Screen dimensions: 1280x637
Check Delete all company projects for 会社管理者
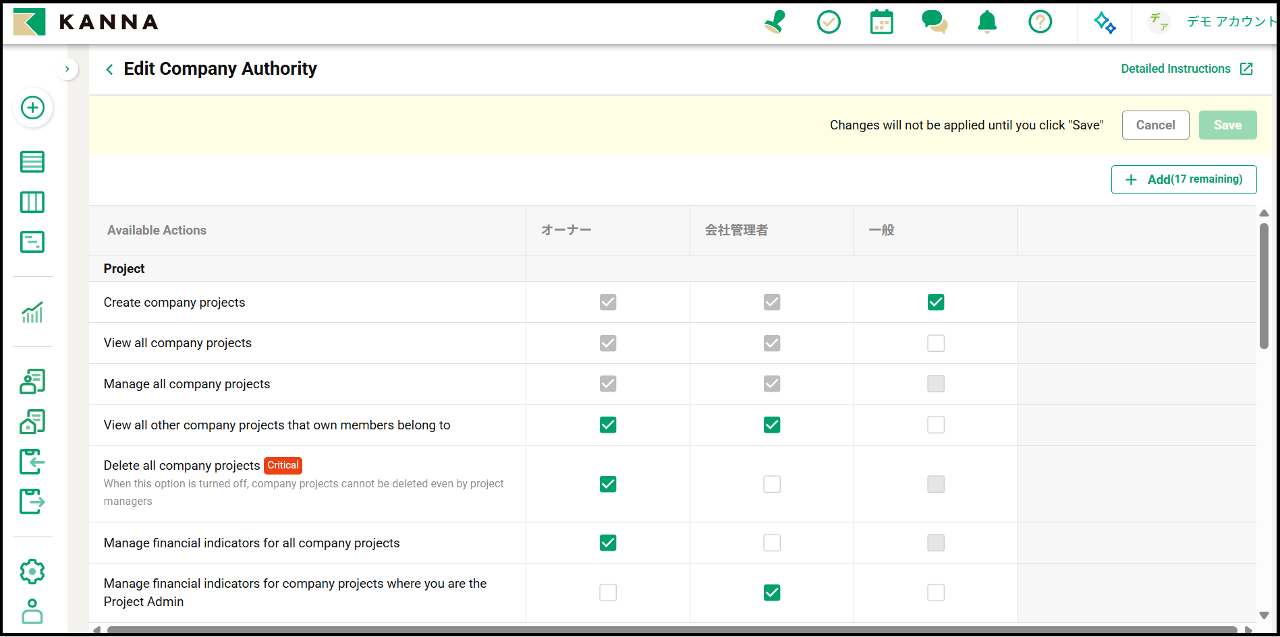(x=771, y=484)
